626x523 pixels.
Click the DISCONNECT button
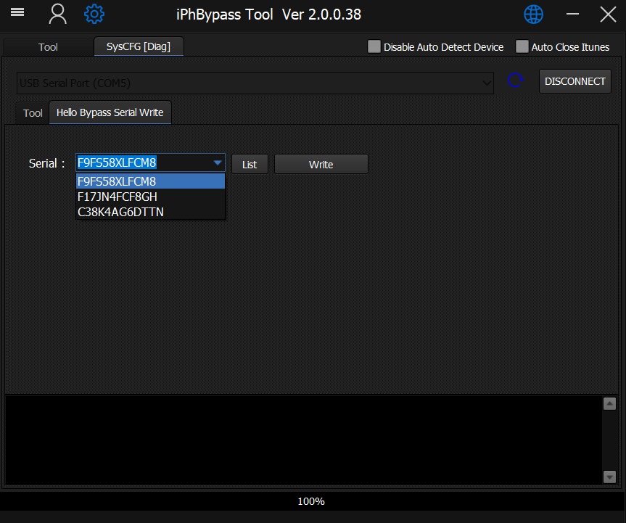(575, 81)
